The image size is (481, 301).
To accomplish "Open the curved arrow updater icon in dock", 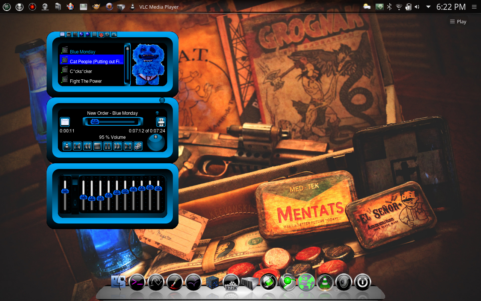I will [156, 283].
